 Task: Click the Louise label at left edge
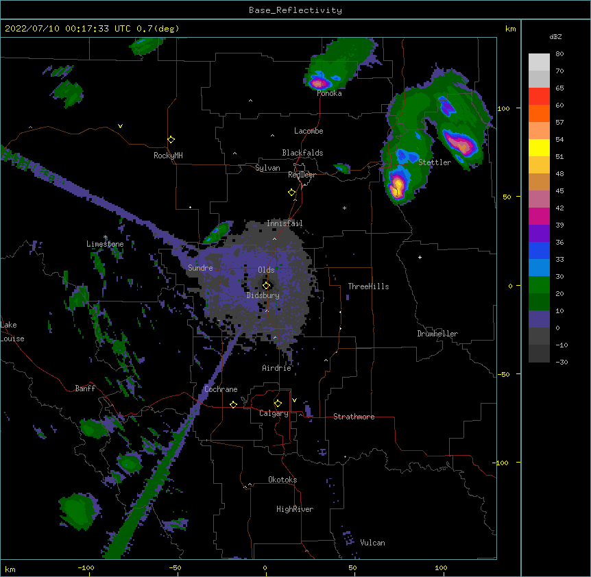(x=12, y=339)
